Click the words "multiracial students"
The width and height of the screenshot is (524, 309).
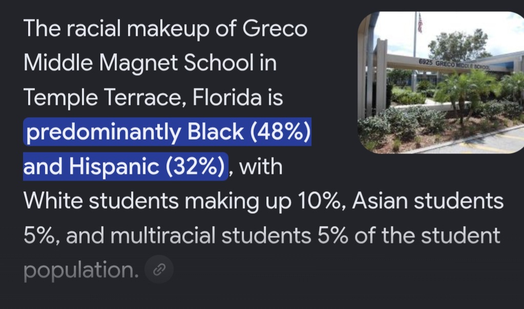tap(211, 235)
